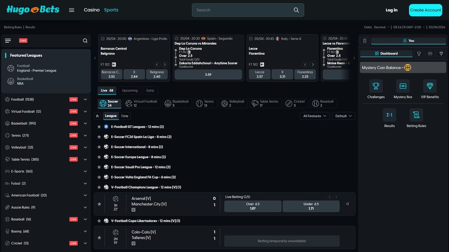Viewport: 449px width, 252px height.
Task: Open the sidebar sports search icon
Action: click(85, 41)
